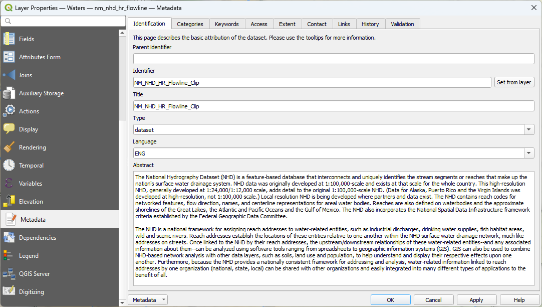This screenshot has height=307, width=542.
Task: Switch to the Extent tab
Action: coord(287,24)
